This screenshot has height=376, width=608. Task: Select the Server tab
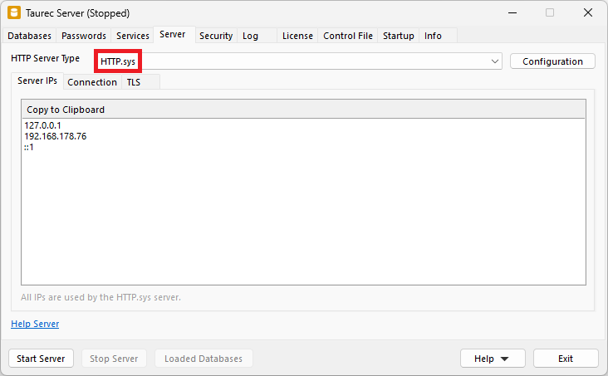click(x=173, y=35)
